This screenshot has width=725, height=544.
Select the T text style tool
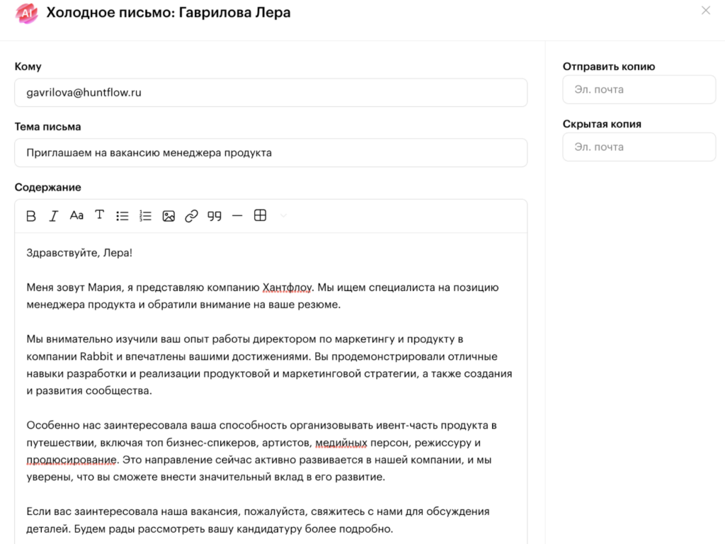pyautogui.click(x=99, y=215)
